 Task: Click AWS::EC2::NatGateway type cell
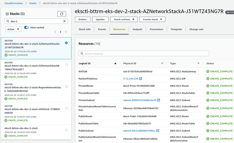183,71
